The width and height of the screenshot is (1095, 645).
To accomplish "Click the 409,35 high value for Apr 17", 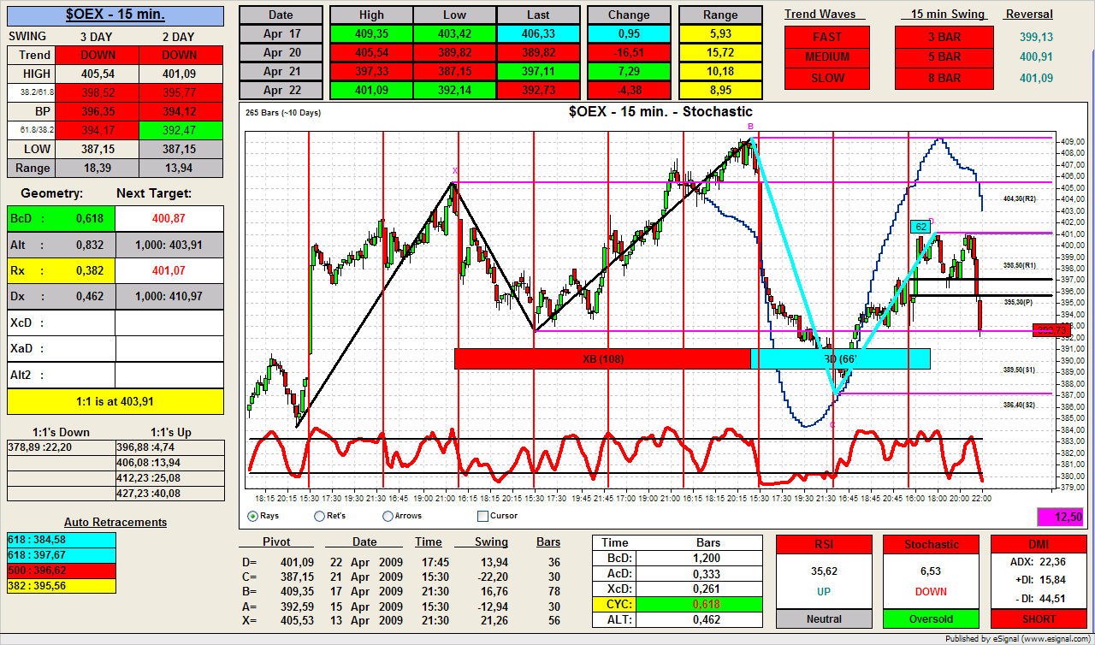I will [371, 34].
